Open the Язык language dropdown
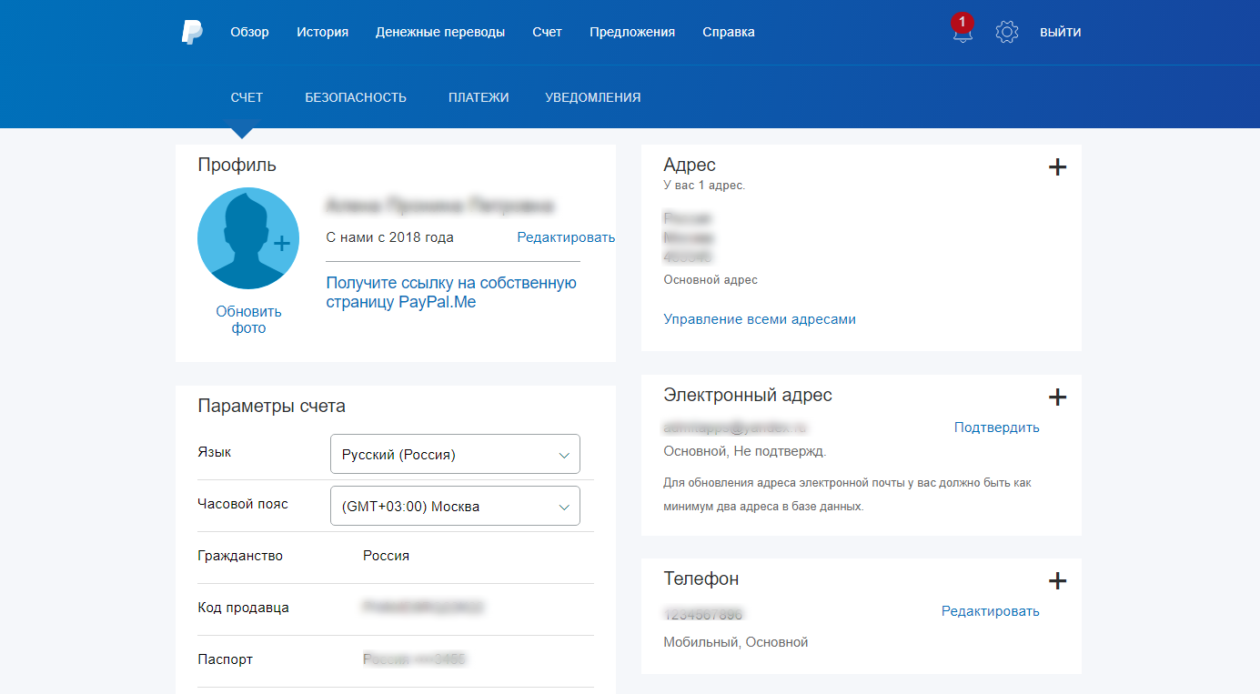1260x694 pixels. pos(455,454)
